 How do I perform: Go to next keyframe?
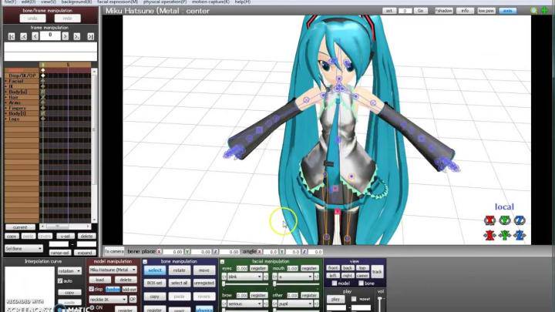[77, 36]
